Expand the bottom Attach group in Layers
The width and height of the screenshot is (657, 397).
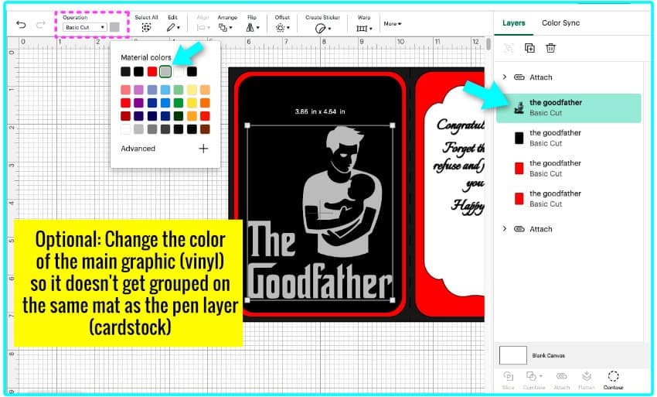point(505,229)
